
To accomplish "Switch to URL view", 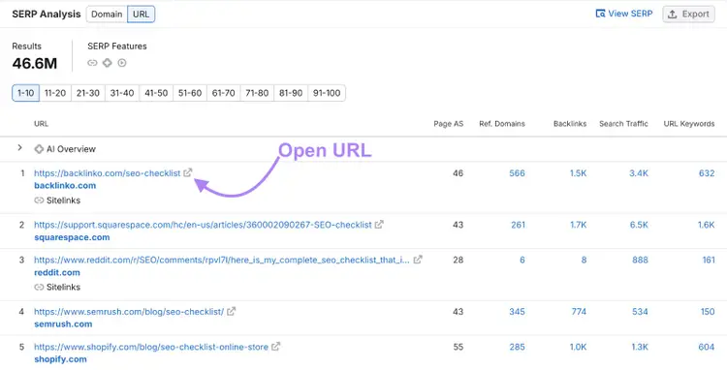I will pos(141,15).
